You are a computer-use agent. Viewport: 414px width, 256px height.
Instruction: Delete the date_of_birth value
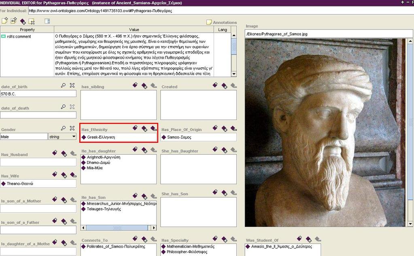[72, 85]
